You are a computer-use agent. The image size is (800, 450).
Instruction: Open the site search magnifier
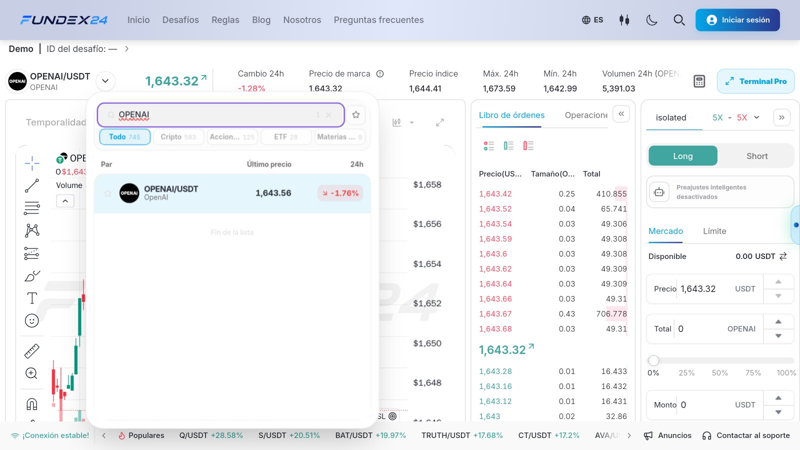(x=679, y=20)
